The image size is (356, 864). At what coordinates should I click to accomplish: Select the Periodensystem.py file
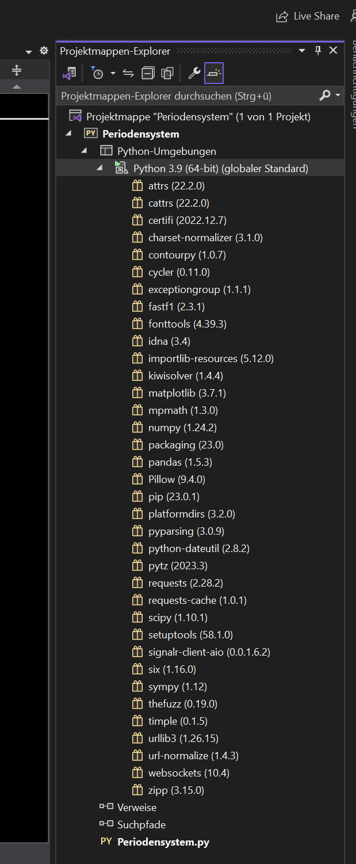pos(163,842)
